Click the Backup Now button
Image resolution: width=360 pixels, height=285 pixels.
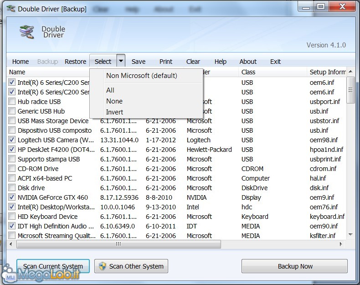[294, 266]
